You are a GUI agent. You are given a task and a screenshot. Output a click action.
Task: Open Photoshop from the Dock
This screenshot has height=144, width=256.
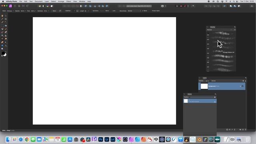coord(100,140)
